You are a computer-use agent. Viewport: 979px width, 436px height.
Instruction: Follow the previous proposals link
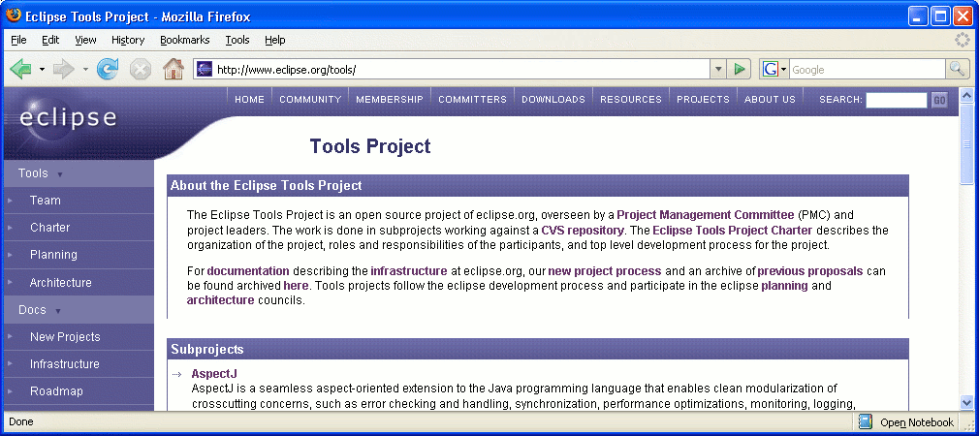coord(810,271)
